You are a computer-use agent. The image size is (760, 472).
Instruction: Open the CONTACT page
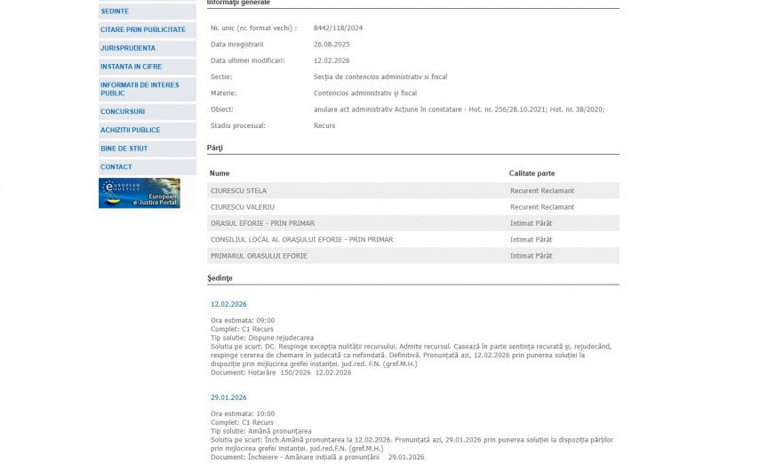click(x=116, y=167)
